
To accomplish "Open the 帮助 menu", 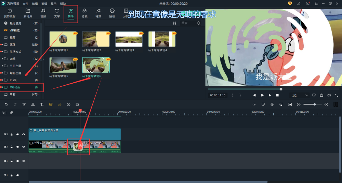I will [63, 4].
